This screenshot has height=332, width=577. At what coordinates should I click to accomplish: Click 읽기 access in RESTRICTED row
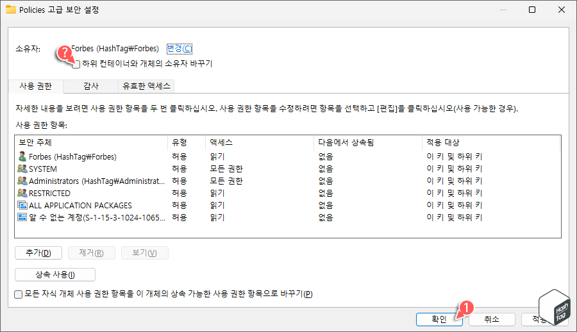tap(217, 193)
